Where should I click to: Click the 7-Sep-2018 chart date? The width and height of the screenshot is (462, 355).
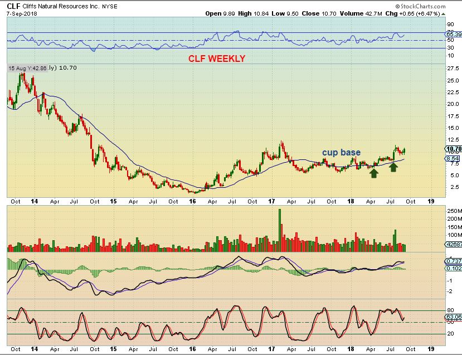click(x=22, y=13)
